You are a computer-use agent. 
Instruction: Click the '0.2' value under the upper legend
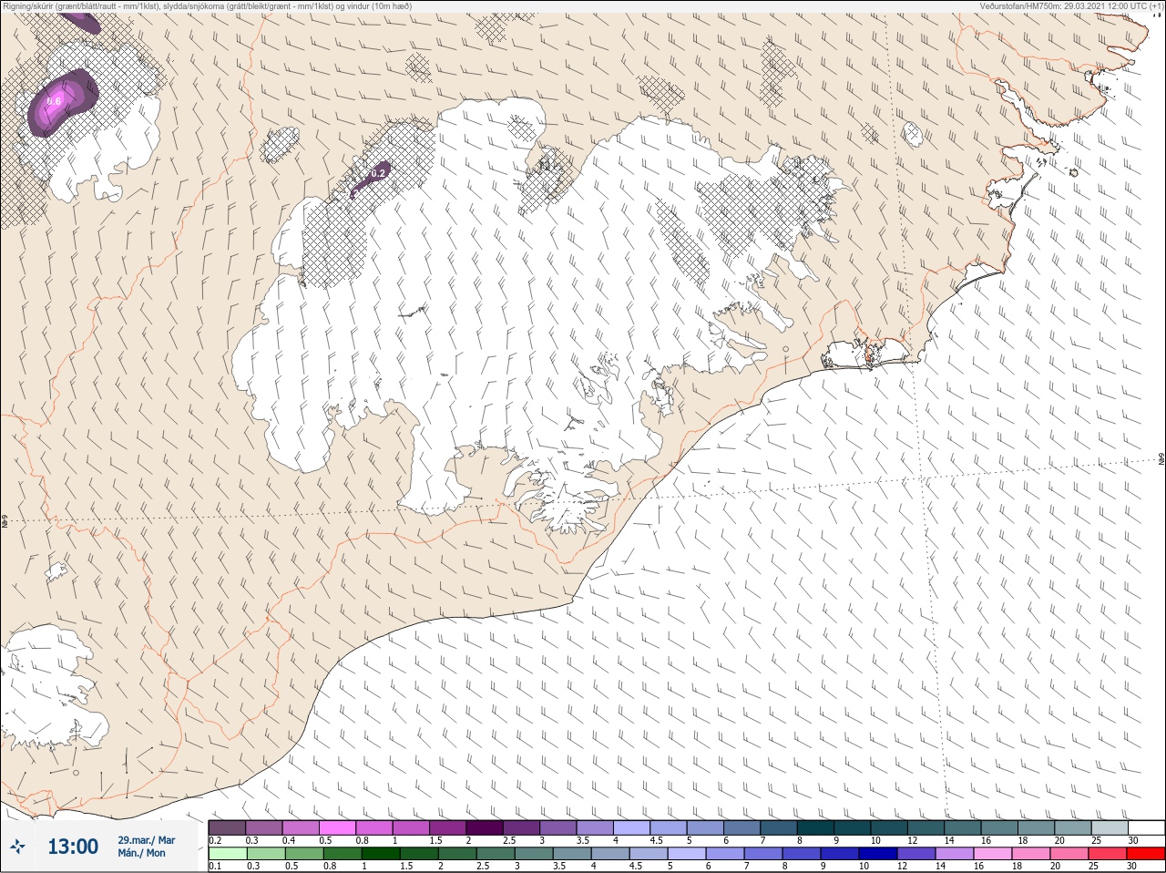[215, 840]
